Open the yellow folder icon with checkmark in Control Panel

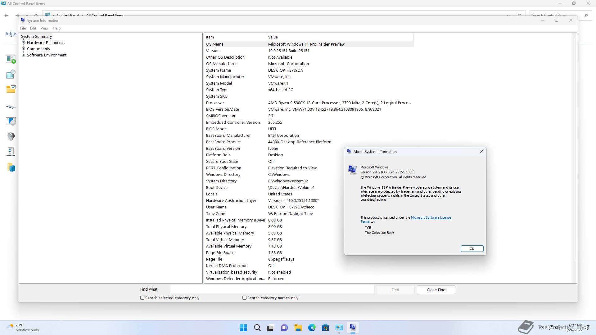[x=11, y=89]
